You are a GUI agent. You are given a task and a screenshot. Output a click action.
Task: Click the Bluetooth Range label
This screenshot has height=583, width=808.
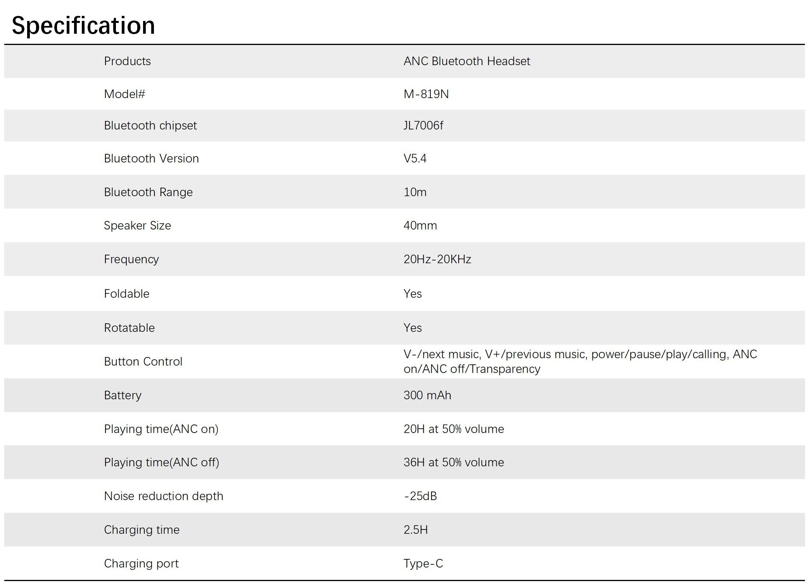[x=148, y=192]
